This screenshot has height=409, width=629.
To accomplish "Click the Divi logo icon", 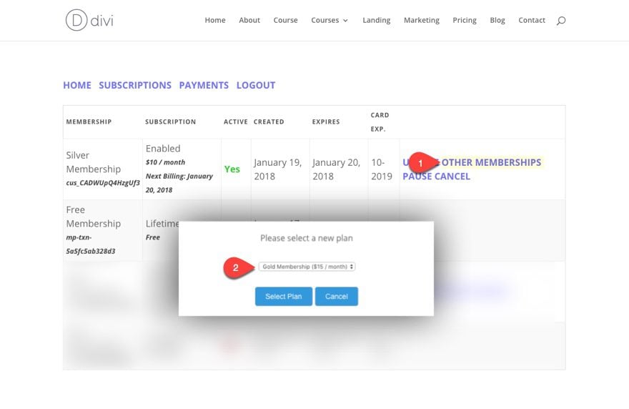I will 76,20.
